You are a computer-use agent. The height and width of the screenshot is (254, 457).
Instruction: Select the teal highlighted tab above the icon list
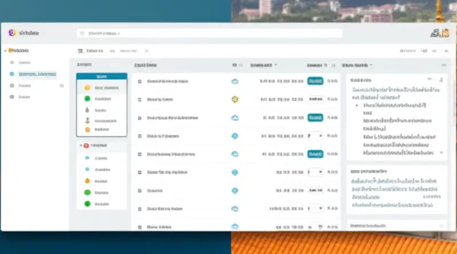point(102,76)
